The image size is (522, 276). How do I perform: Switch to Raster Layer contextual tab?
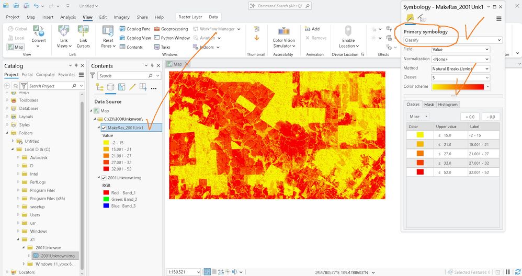pyautogui.click(x=190, y=17)
